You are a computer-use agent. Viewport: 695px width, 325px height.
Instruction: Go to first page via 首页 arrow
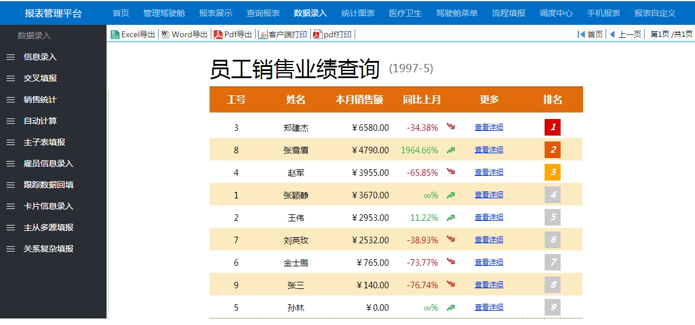click(x=581, y=35)
